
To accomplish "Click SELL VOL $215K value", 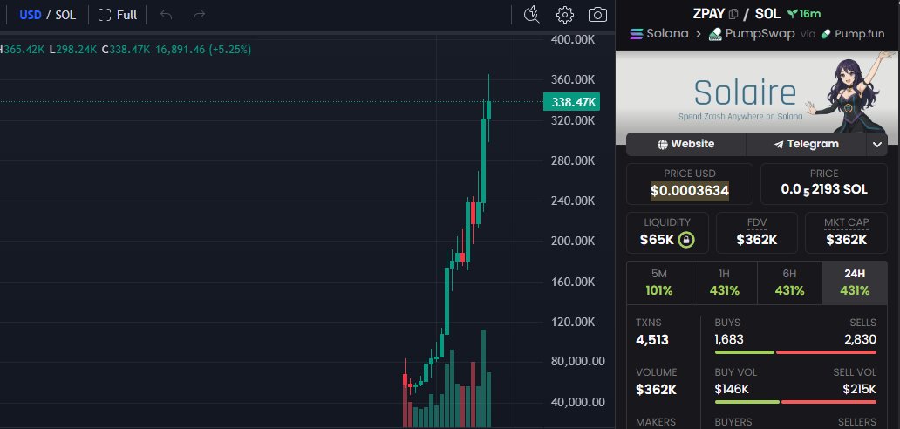I will point(859,390).
